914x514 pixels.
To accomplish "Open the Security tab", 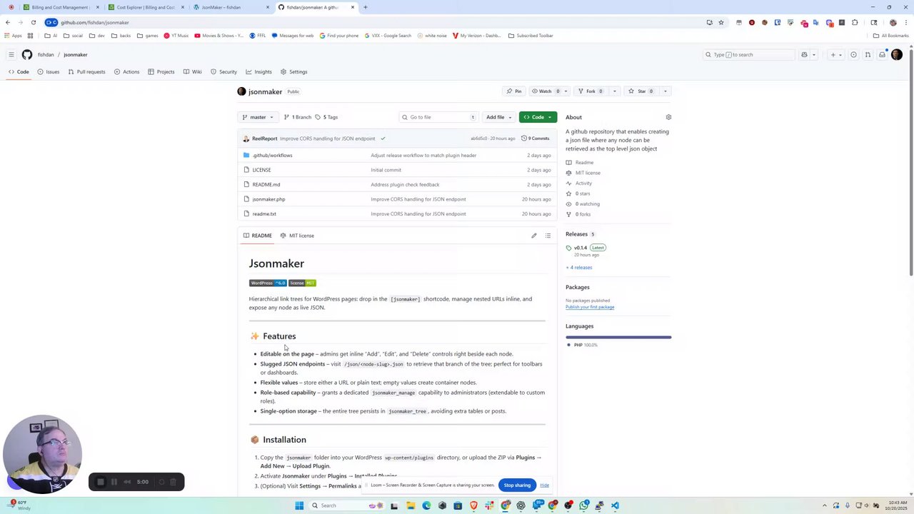I will 224,71.
